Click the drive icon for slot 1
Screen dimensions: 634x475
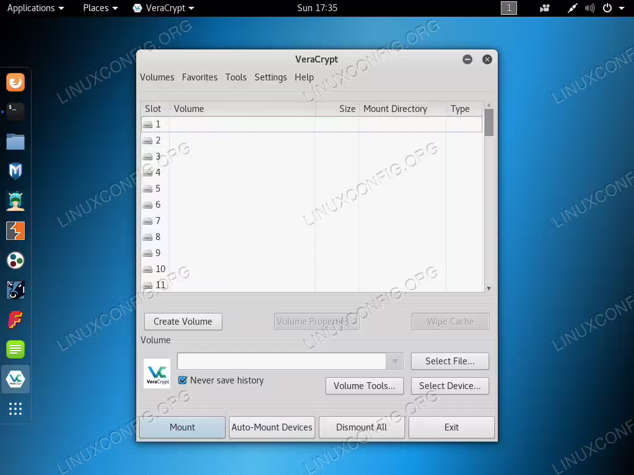[x=147, y=124]
